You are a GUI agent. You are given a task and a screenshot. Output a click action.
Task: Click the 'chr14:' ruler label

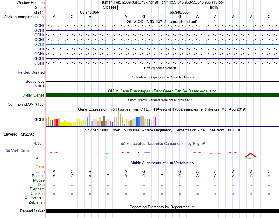tap(39, 12)
